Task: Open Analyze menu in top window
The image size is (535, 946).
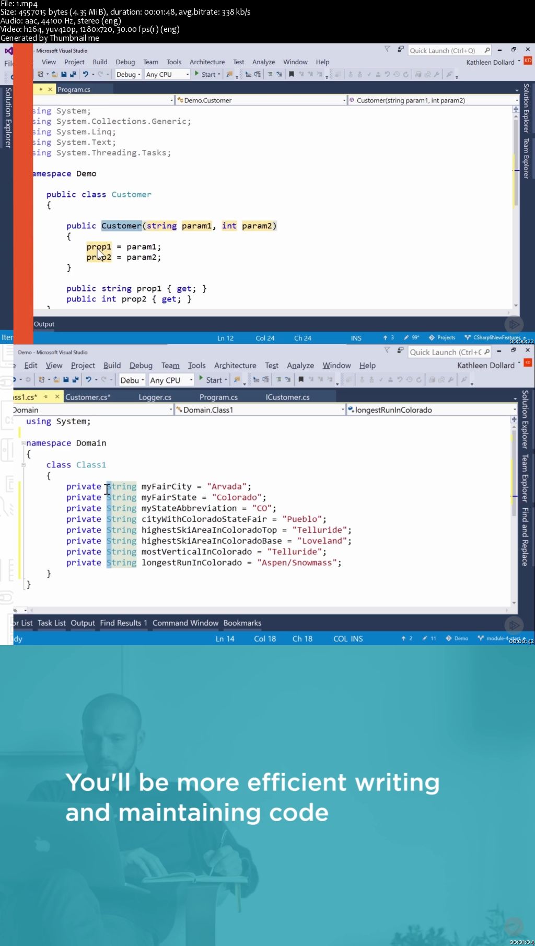Action: coord(263,62)
